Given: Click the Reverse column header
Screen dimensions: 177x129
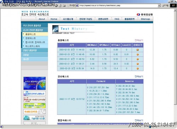Looking at the screenshot, I should 130,81.
